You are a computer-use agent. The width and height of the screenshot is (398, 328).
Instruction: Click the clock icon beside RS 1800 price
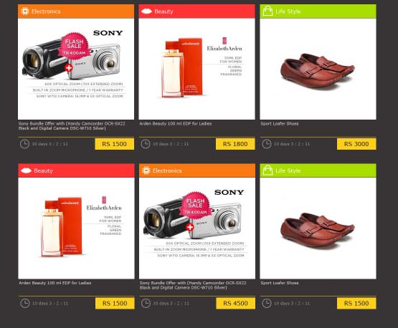[x=146, y=144]
